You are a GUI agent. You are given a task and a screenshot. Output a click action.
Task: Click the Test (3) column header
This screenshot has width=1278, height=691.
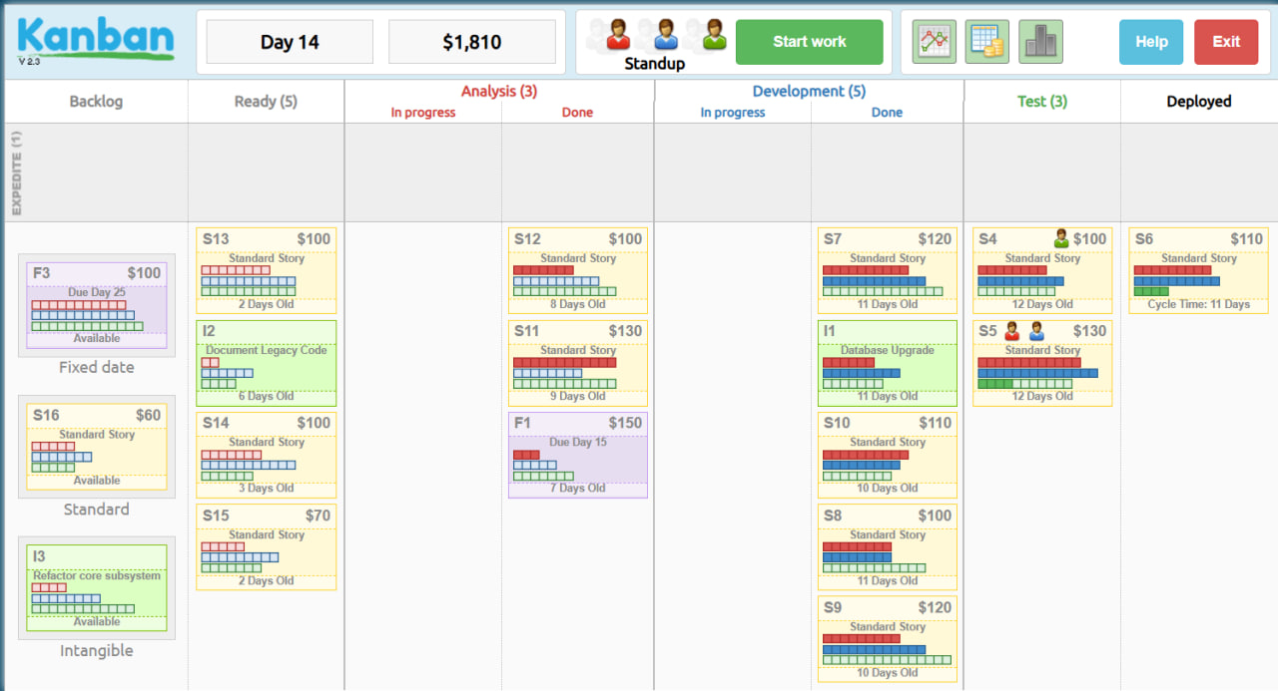tap(1042, 101)
